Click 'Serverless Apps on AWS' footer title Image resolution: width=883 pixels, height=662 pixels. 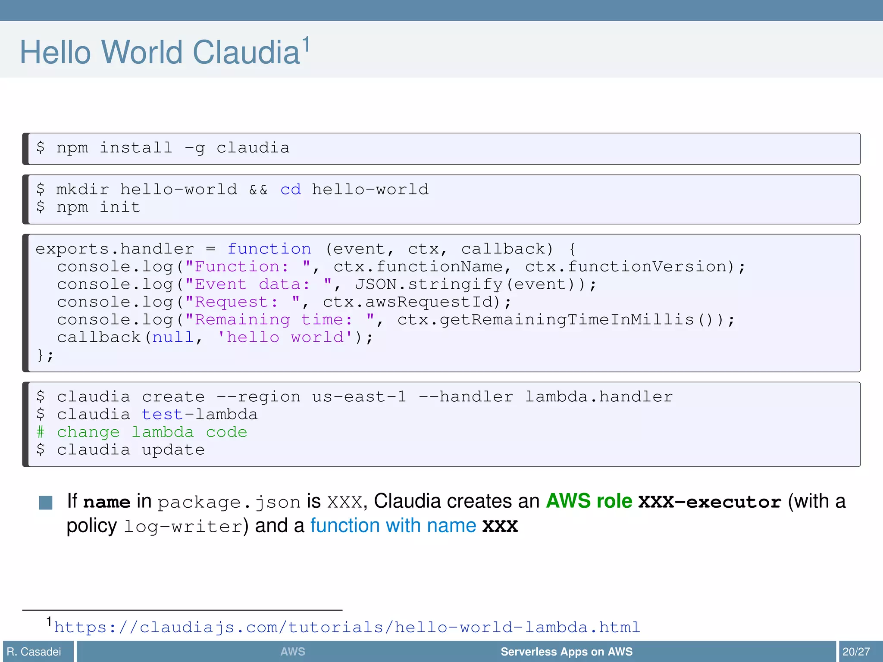pyautogui.click(x=567, y=652)
